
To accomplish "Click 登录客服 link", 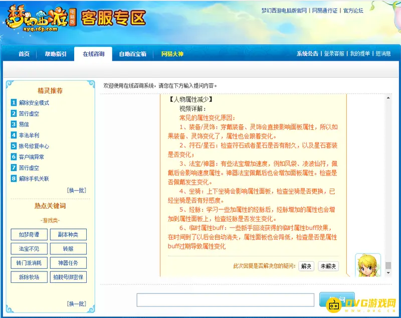I will 334,54.
